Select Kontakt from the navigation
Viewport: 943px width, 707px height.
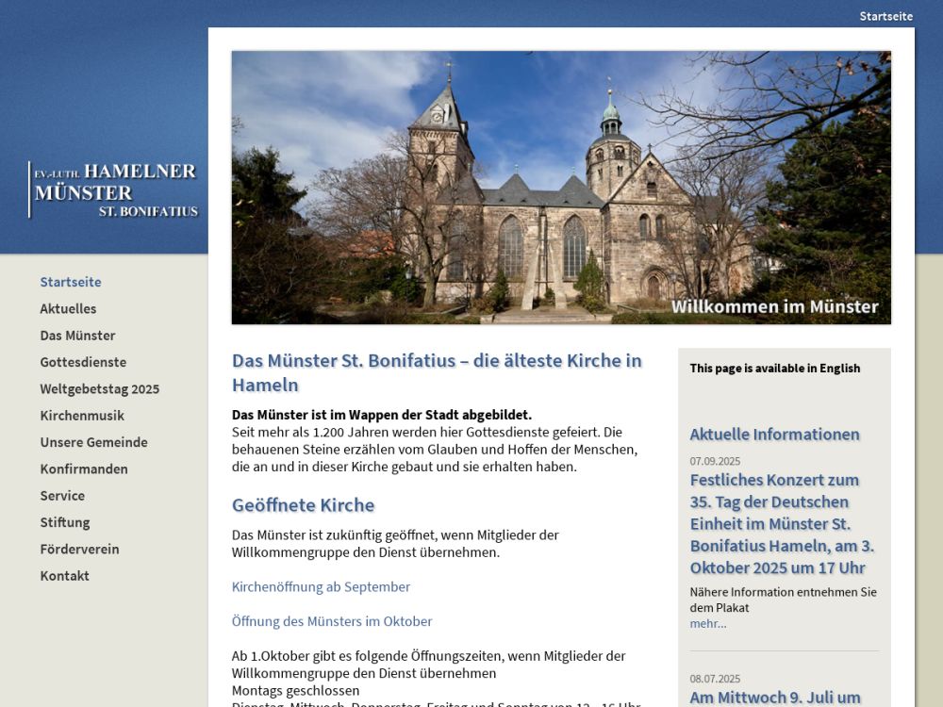coord(64,576)
